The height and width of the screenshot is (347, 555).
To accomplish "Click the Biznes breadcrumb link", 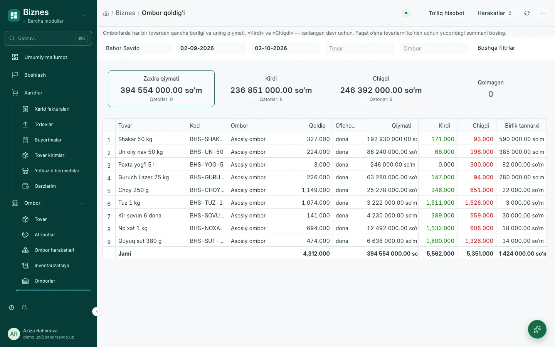I will coord(125,13).
